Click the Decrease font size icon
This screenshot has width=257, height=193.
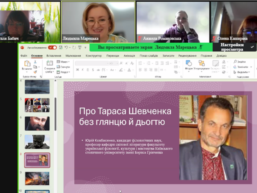click(126, 63)
